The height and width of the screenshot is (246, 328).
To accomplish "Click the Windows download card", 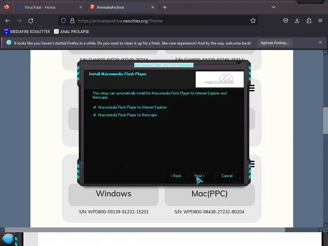I will 113,194.
